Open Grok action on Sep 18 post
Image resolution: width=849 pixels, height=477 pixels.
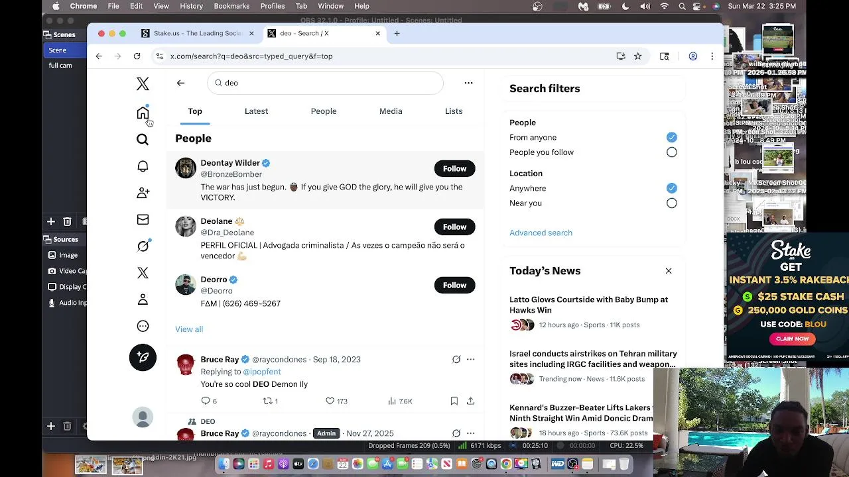tap(456, 359)
